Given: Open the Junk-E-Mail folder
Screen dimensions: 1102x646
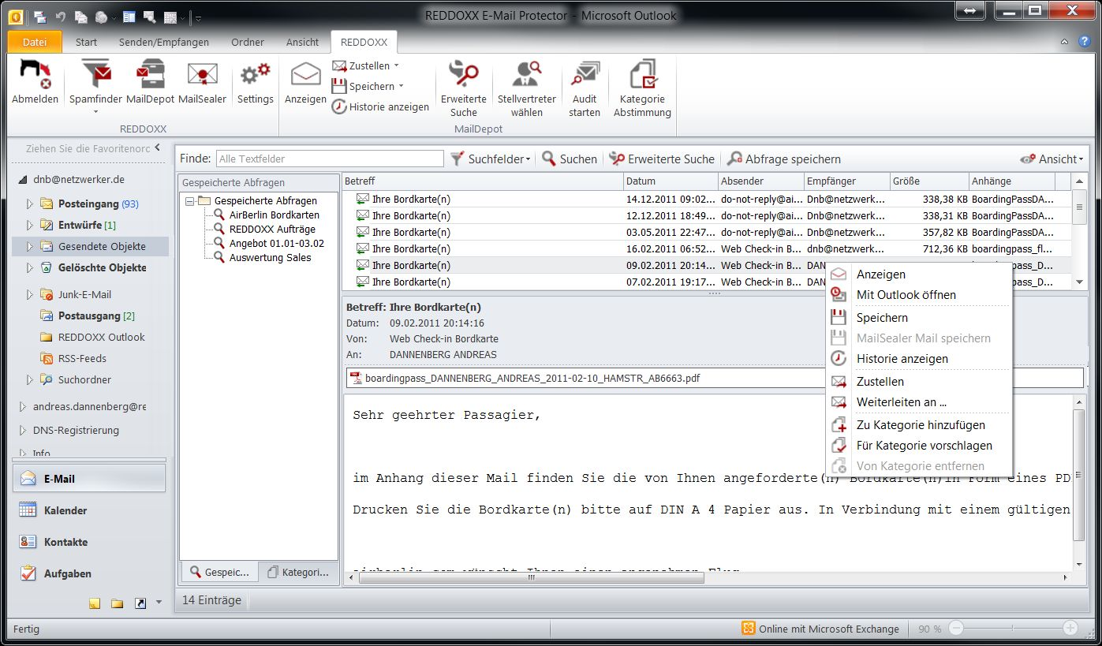Looking at the screenshot, I should click(x=84, y=294).
